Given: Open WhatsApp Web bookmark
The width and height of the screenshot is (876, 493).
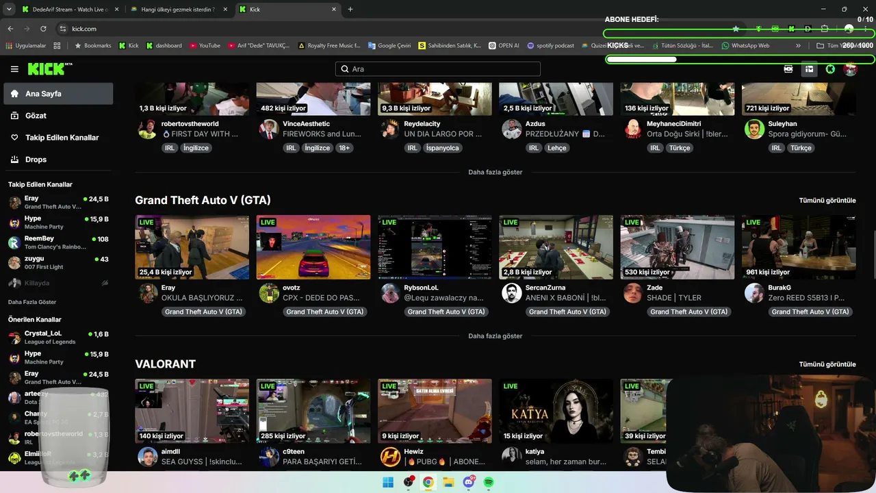Looking at the screenshot, I should tap(745, 46).
